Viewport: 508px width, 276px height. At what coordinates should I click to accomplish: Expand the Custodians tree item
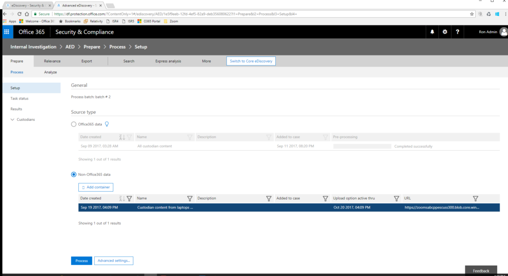point(12,119)
